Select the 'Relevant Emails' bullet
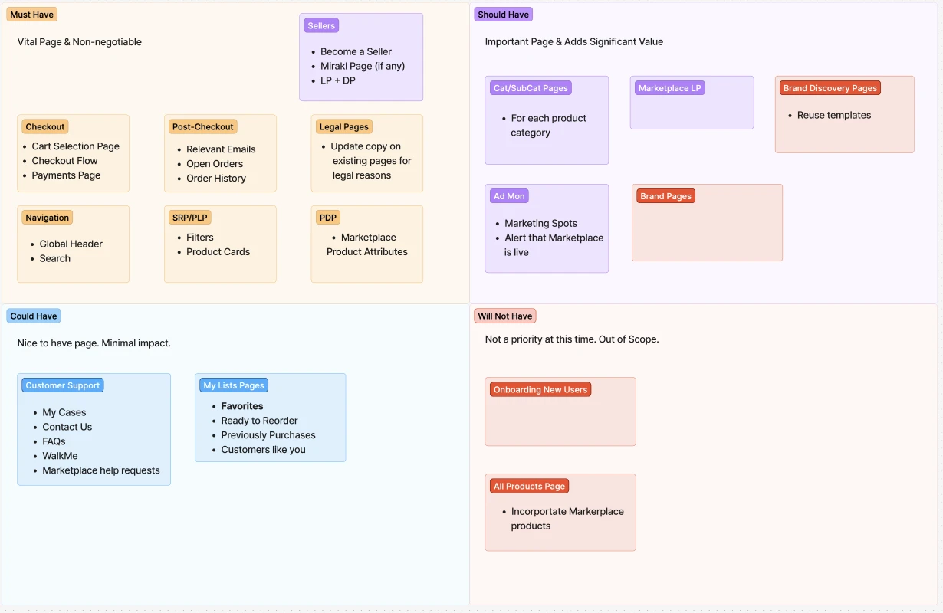Viewport: 943px width, 613px height. click(221, 149)
